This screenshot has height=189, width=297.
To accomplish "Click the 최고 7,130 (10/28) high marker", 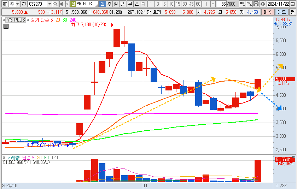I will pyautogui.click(x=89, y=25).
